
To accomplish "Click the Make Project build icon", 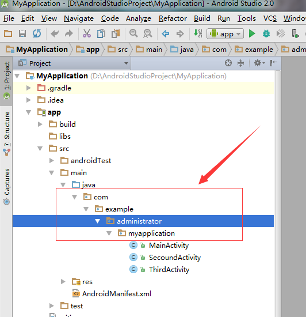I will pos(198,33).
